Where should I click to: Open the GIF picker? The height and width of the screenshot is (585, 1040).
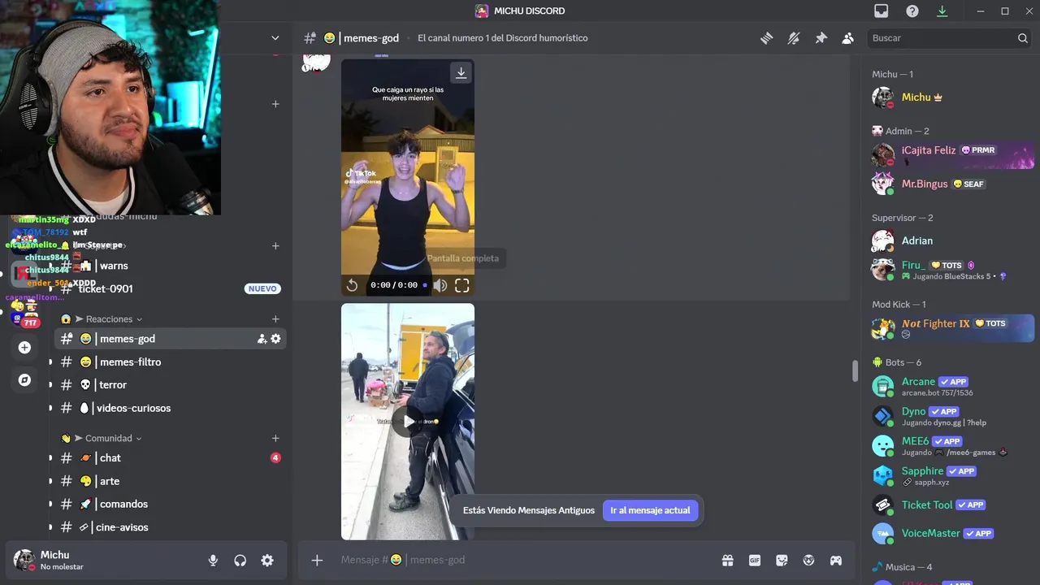[x=755, y=560]
